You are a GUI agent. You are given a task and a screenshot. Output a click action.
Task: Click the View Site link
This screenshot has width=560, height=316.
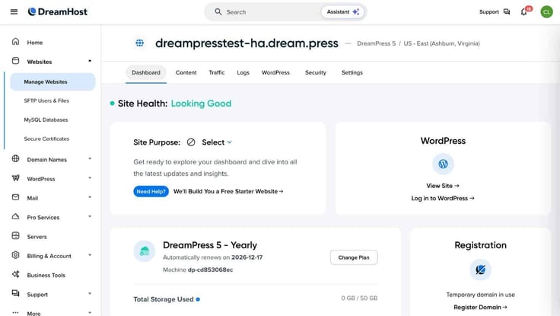[x=443, y=186]
